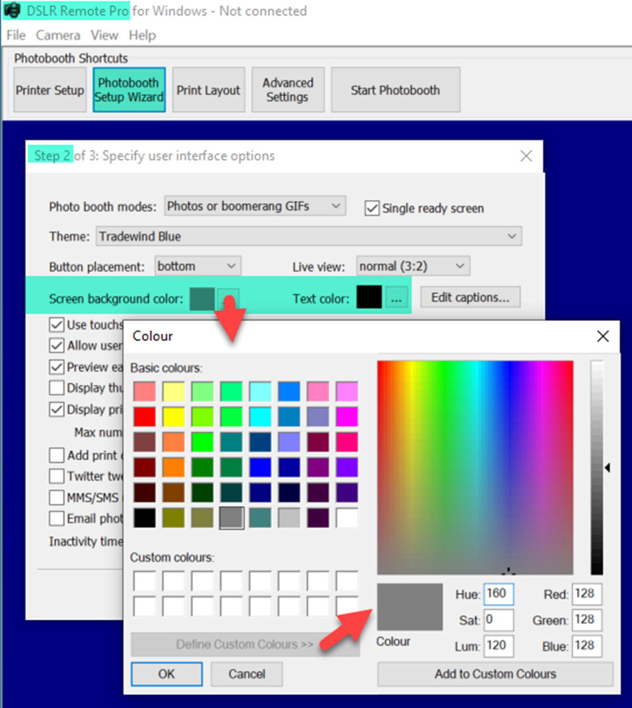Click the luminance slider arrow marker
The width and height of the screenshot is (632, 708).
(x=608, y=467)
